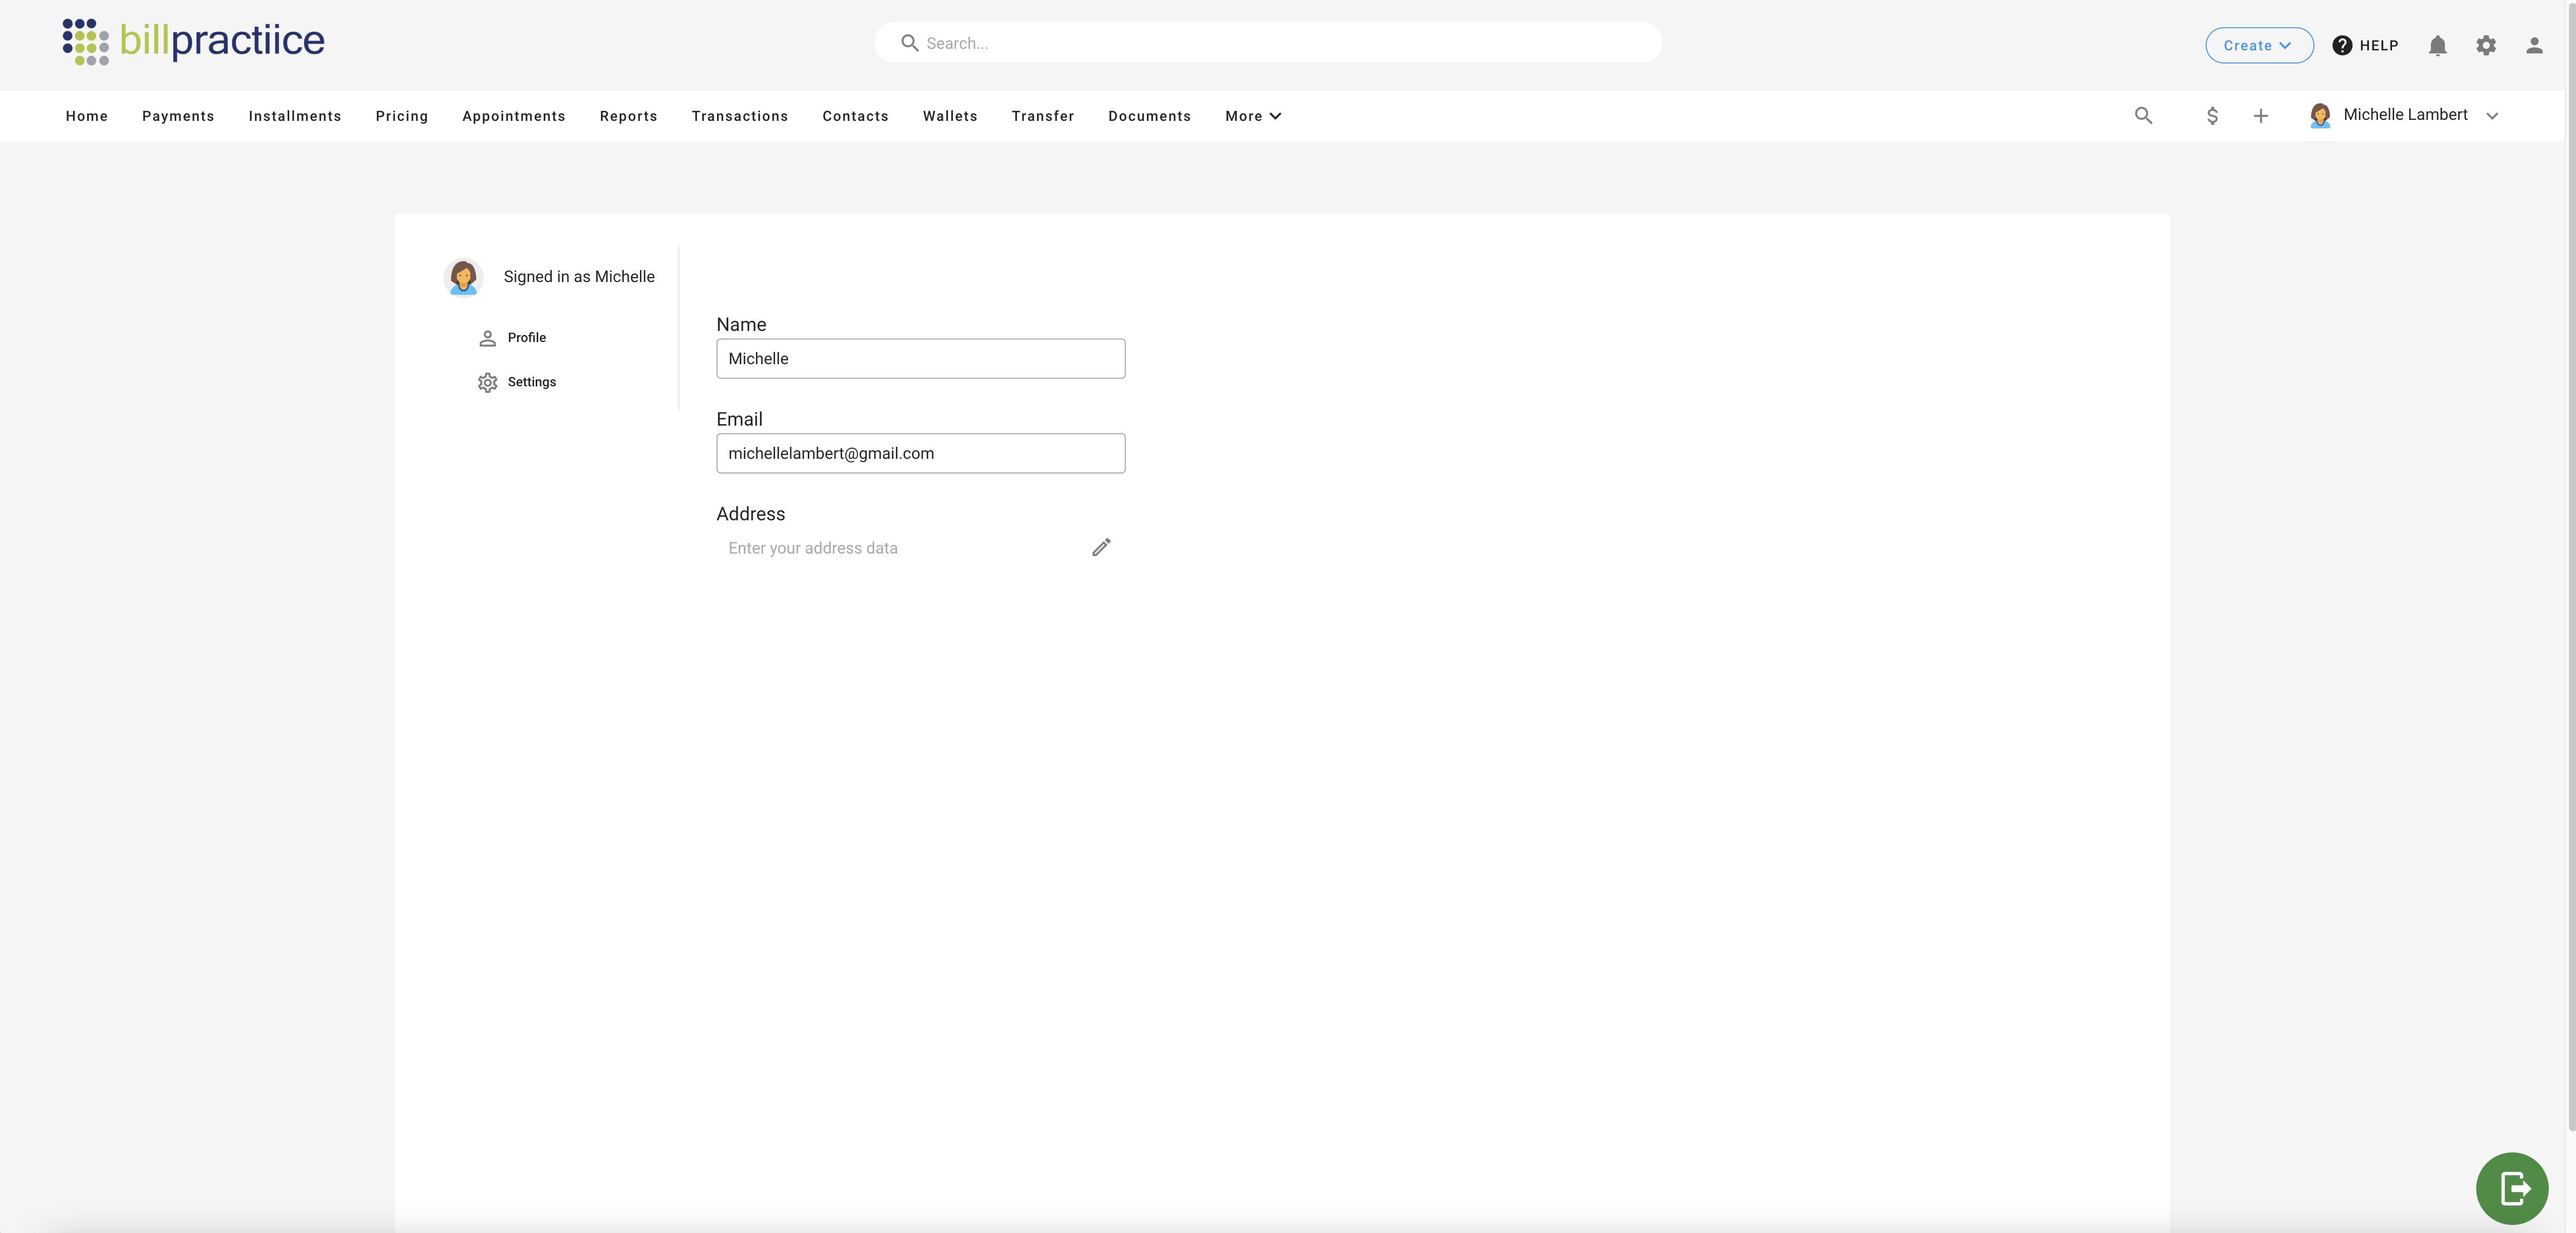
Task: Expand the Create dropdown button
Action: 2258,45
